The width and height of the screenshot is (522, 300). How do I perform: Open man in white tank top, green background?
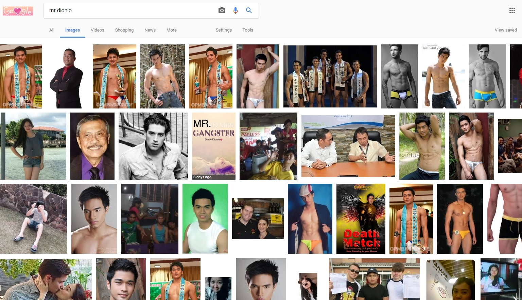205,219
